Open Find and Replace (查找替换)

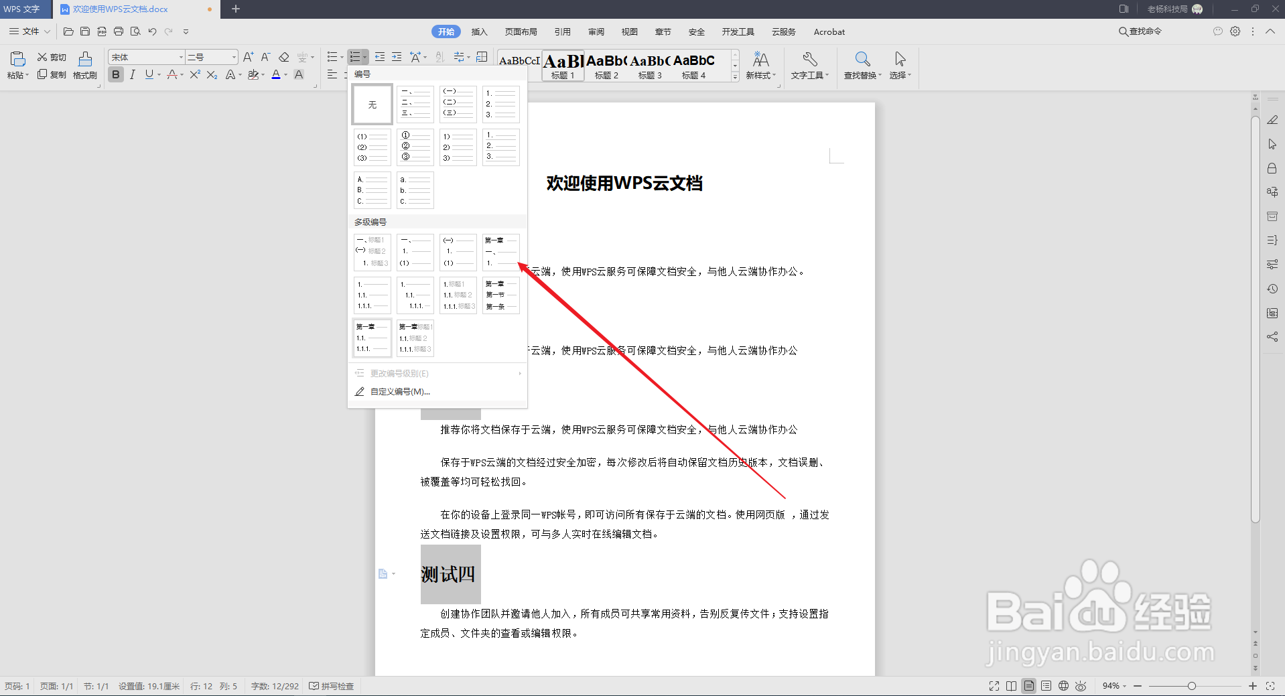tap(862, 66)
